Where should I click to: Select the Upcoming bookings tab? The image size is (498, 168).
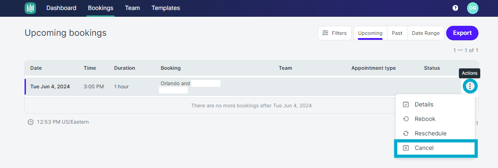[x=370, y=33]
